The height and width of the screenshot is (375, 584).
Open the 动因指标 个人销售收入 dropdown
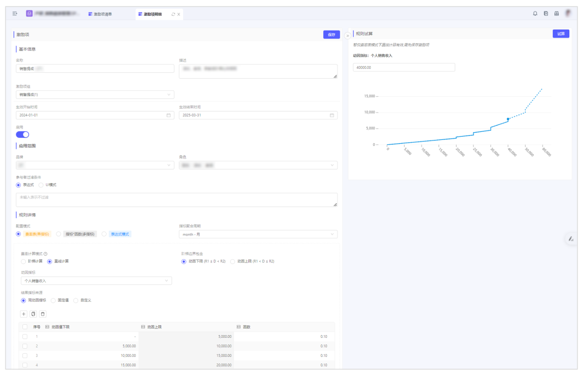point(95,281)
